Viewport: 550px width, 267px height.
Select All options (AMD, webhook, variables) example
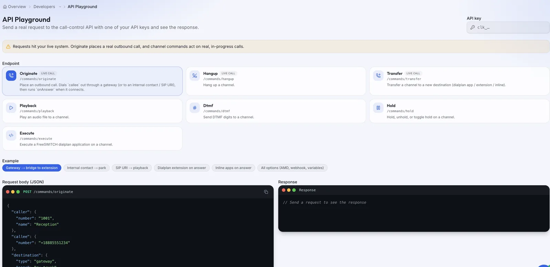[x=292, y=168]
